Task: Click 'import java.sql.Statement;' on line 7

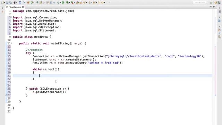Action: (x=34, y=31)
